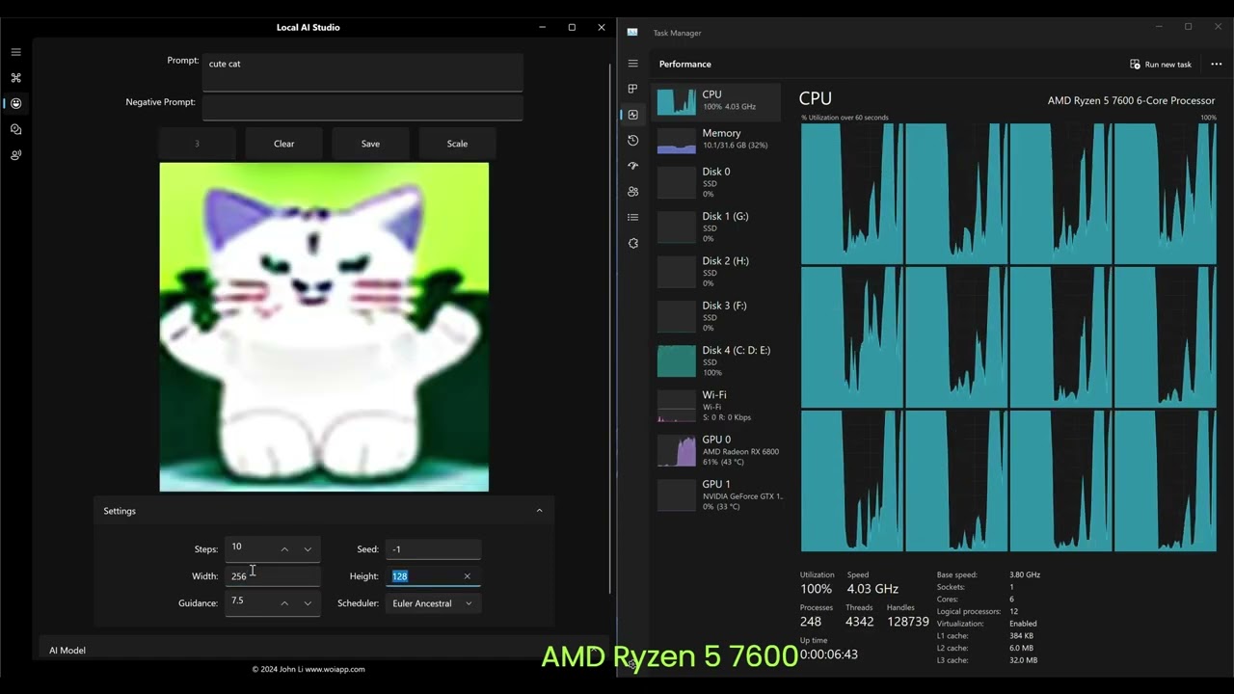Click the Prompt text box containing cute cat

pyautogui.click(x=362, y=72)
